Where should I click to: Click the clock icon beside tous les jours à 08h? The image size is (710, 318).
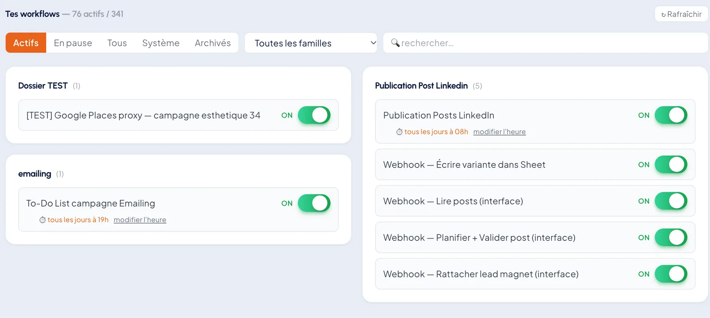pyautogui.click(x=399, y=132)
